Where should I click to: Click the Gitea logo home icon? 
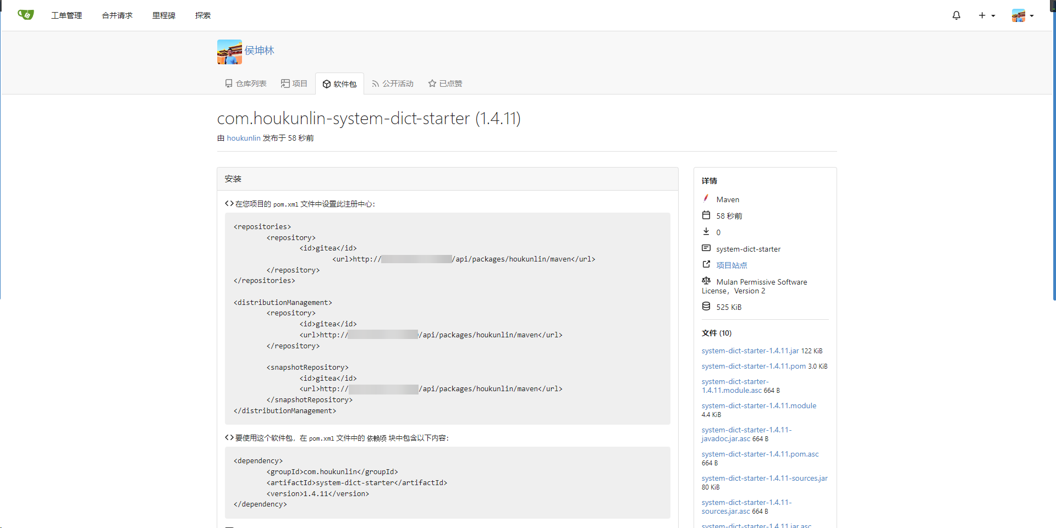pos(25,15)
